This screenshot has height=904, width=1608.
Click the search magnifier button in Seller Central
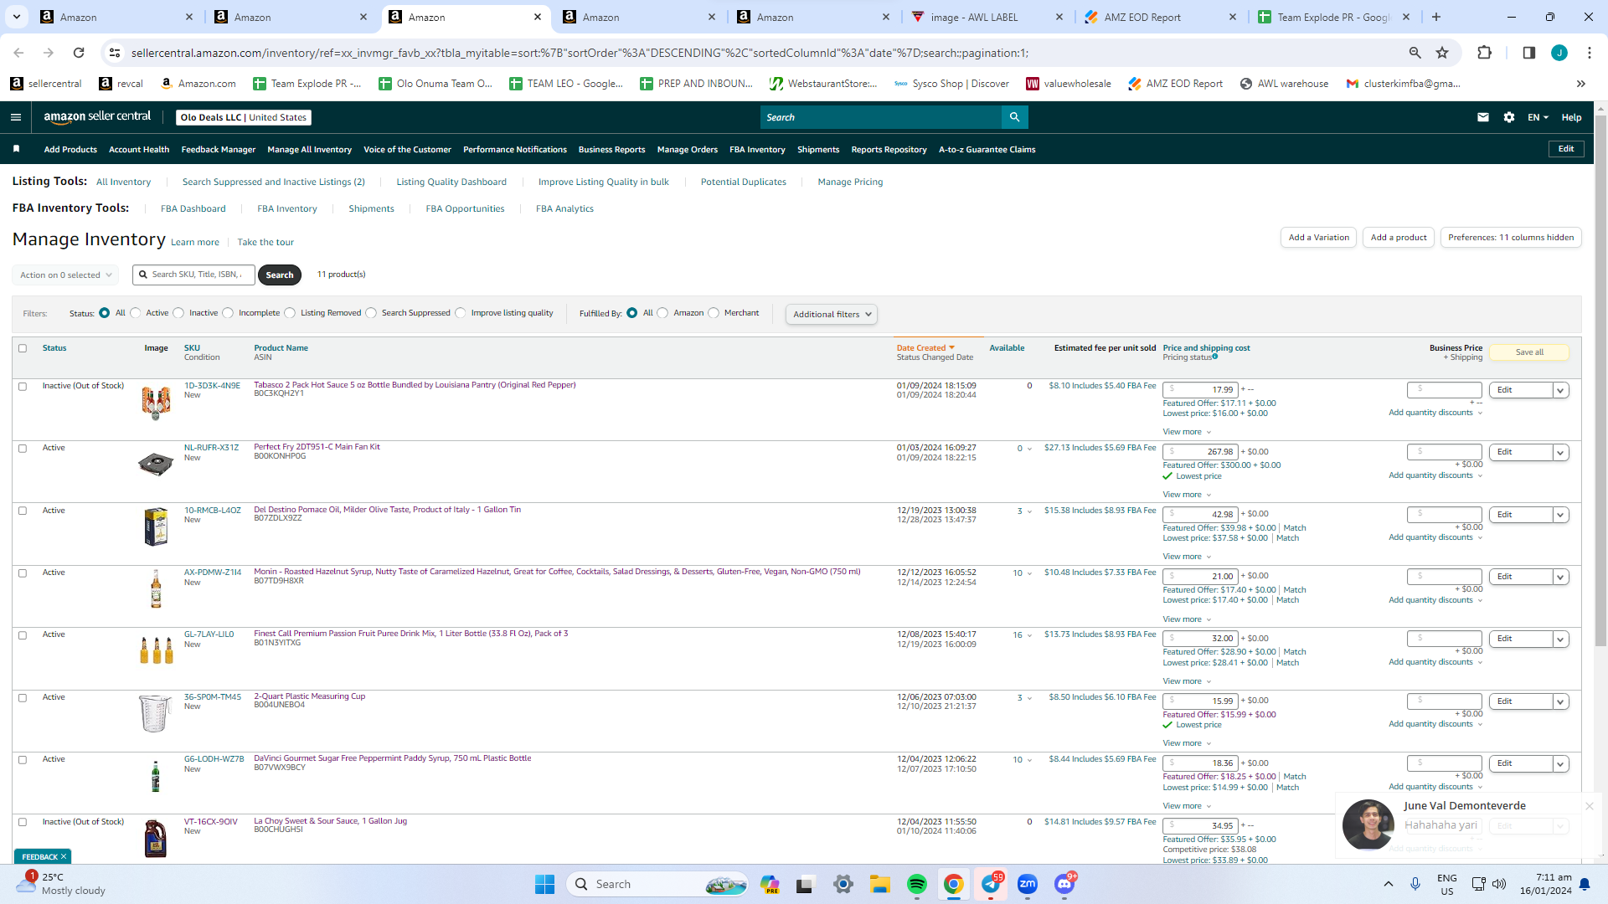1014,117
